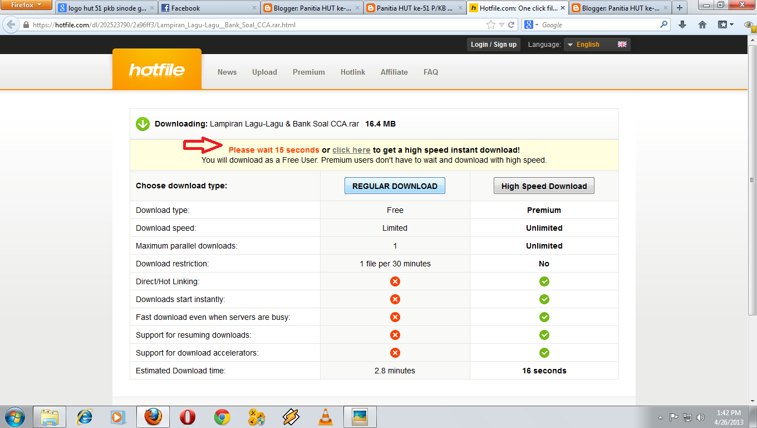The image size is (757, 428).
Task: Open the Downloads arrow in Firefox toolbar
Action: pyautogui.click(x=682, y=25)
